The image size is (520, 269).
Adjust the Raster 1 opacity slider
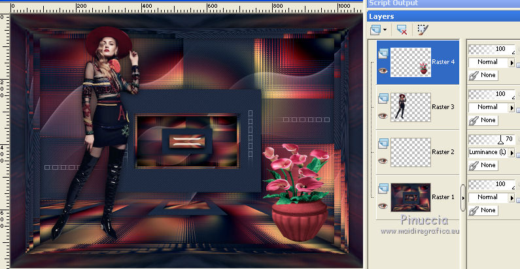492,184
